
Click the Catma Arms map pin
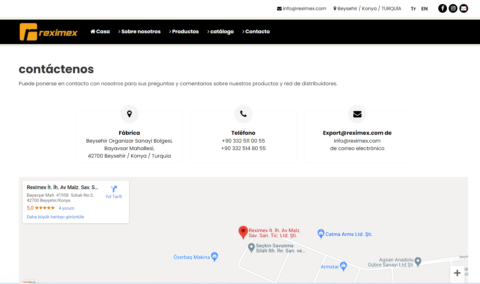[321, 233]
